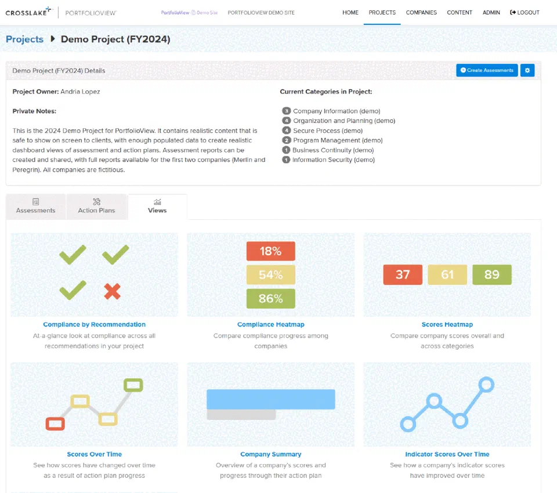Click the Company Information count badge 3
This screenshot has width=557, height=493.
[x=286, y=111]
